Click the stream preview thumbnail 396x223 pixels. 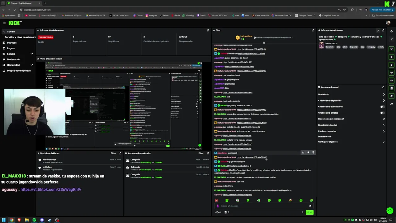(x=124, y=105)
